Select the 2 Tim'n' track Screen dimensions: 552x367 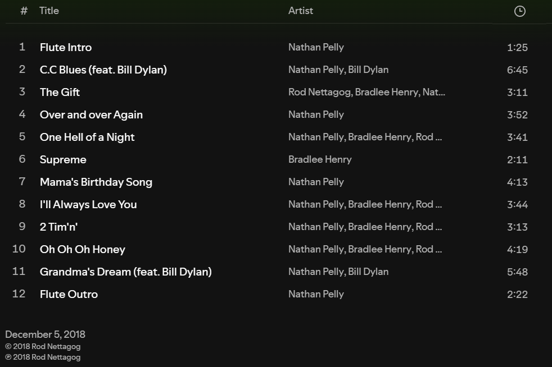[x=58, y=227]
